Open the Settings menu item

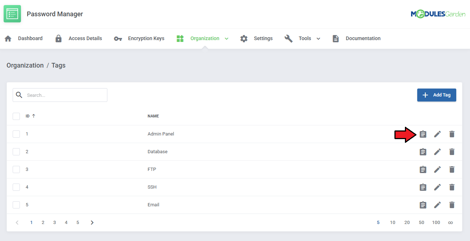[x=263, y=38]
